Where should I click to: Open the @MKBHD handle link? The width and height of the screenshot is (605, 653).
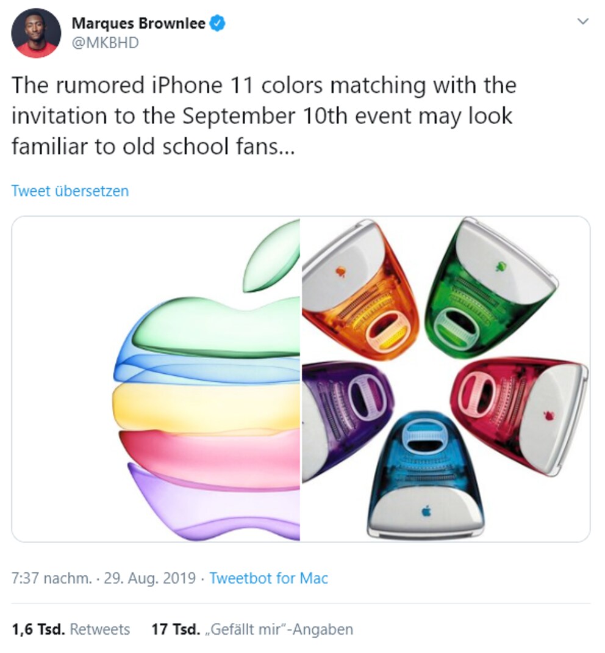pos(105,43)
